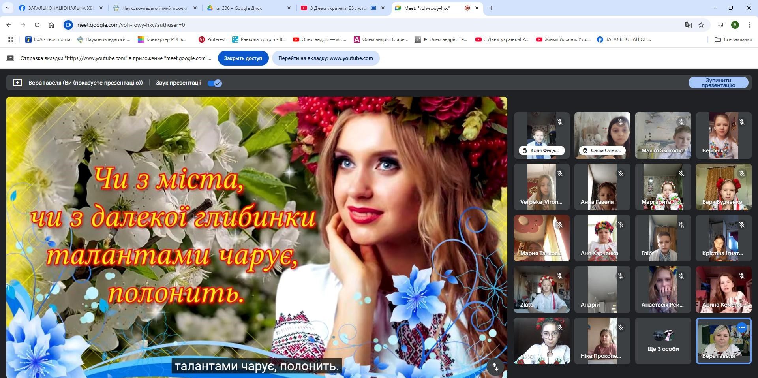Click muted mic icon on Аня Харченко tile
Screen dimensions: 758x378
(x=621, y=225)
